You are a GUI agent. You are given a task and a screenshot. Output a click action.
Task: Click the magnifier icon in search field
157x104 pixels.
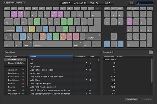coord(138,3)
